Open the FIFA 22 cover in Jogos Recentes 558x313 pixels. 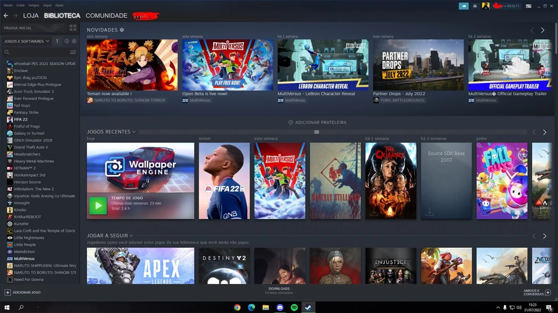(224, 181)
